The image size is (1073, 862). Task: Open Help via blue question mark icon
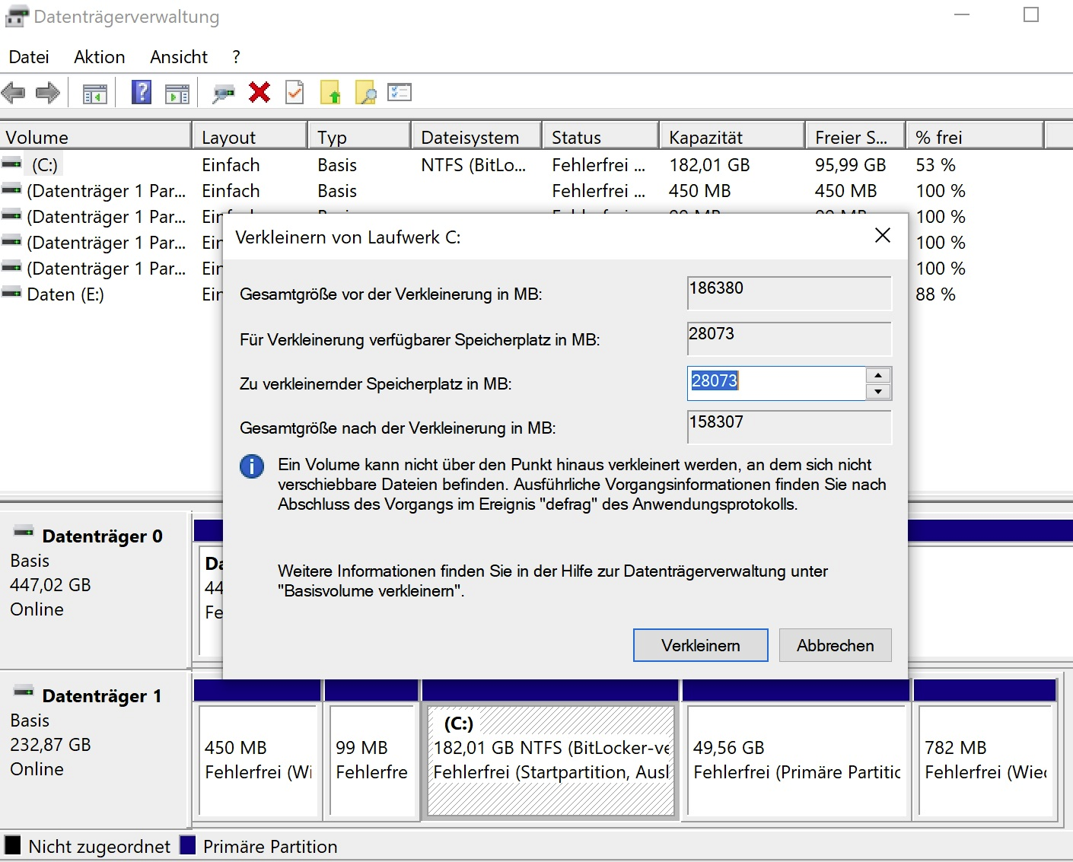[x=142, y=93]
